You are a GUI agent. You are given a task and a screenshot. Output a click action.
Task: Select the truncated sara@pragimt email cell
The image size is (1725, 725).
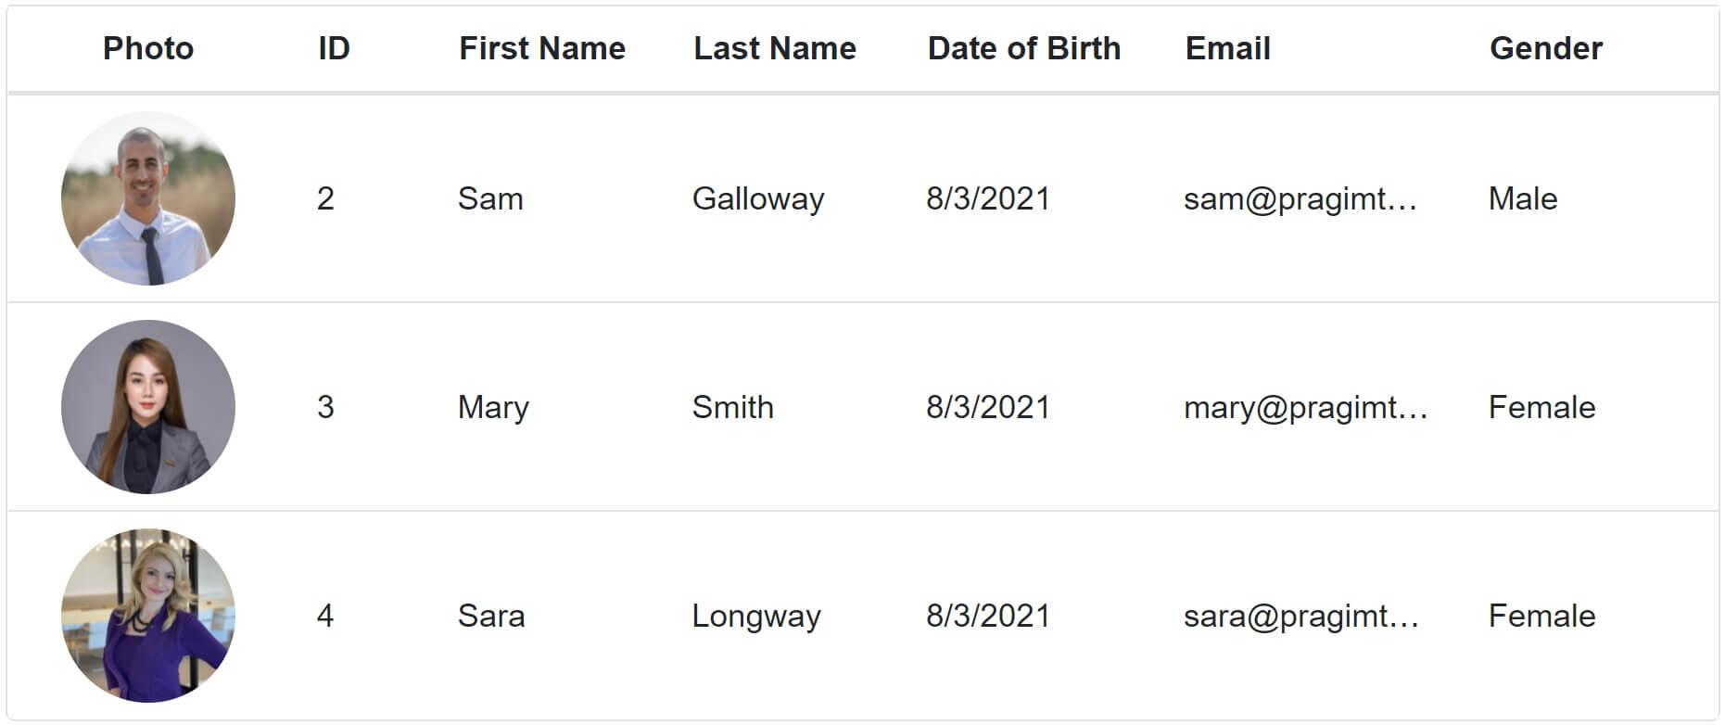tap(1300, 617)
